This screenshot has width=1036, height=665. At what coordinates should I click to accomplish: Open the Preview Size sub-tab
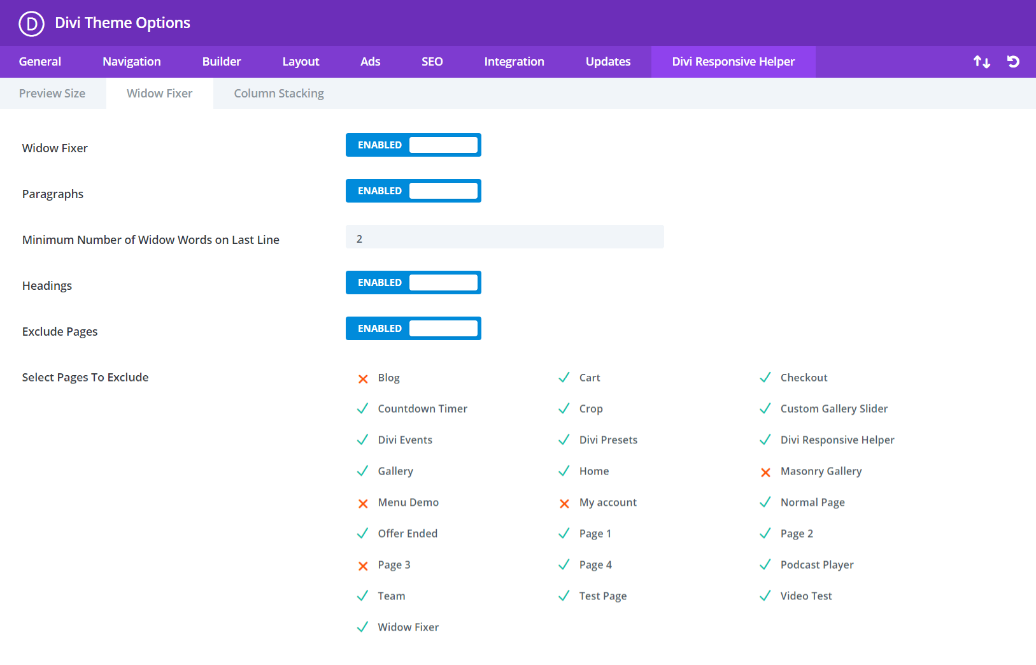[x=52, y=94]
